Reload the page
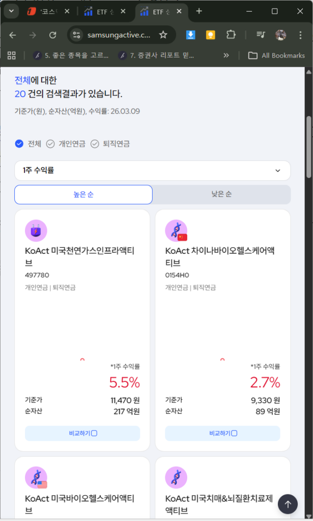Image resolution: width=313 pixels, height=521 pixels. 53,35
